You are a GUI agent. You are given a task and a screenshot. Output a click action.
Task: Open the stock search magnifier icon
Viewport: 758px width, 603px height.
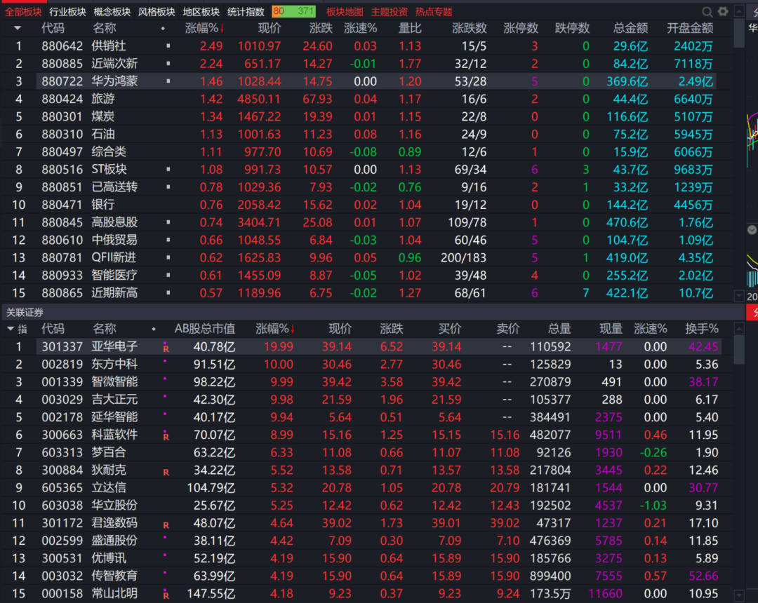point(707,11)
